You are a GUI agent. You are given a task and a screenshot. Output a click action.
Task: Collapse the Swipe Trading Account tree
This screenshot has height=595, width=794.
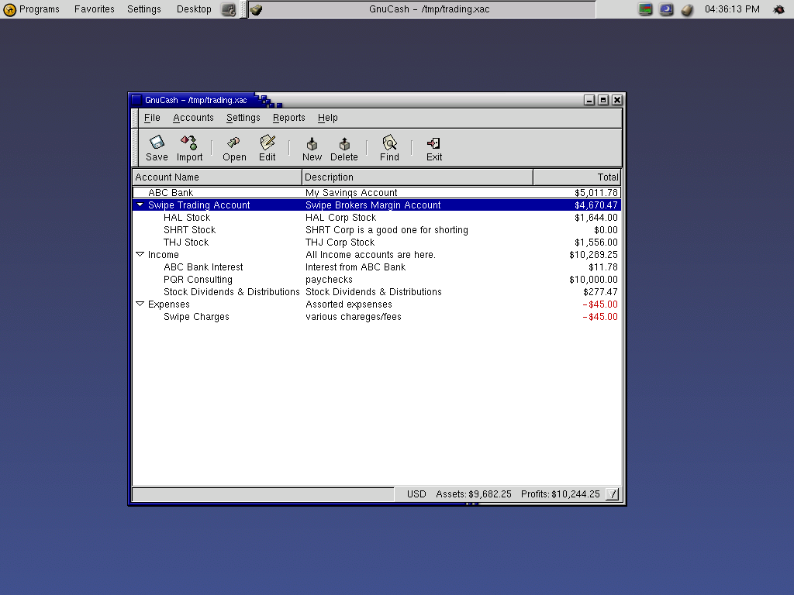coord(140,205)
